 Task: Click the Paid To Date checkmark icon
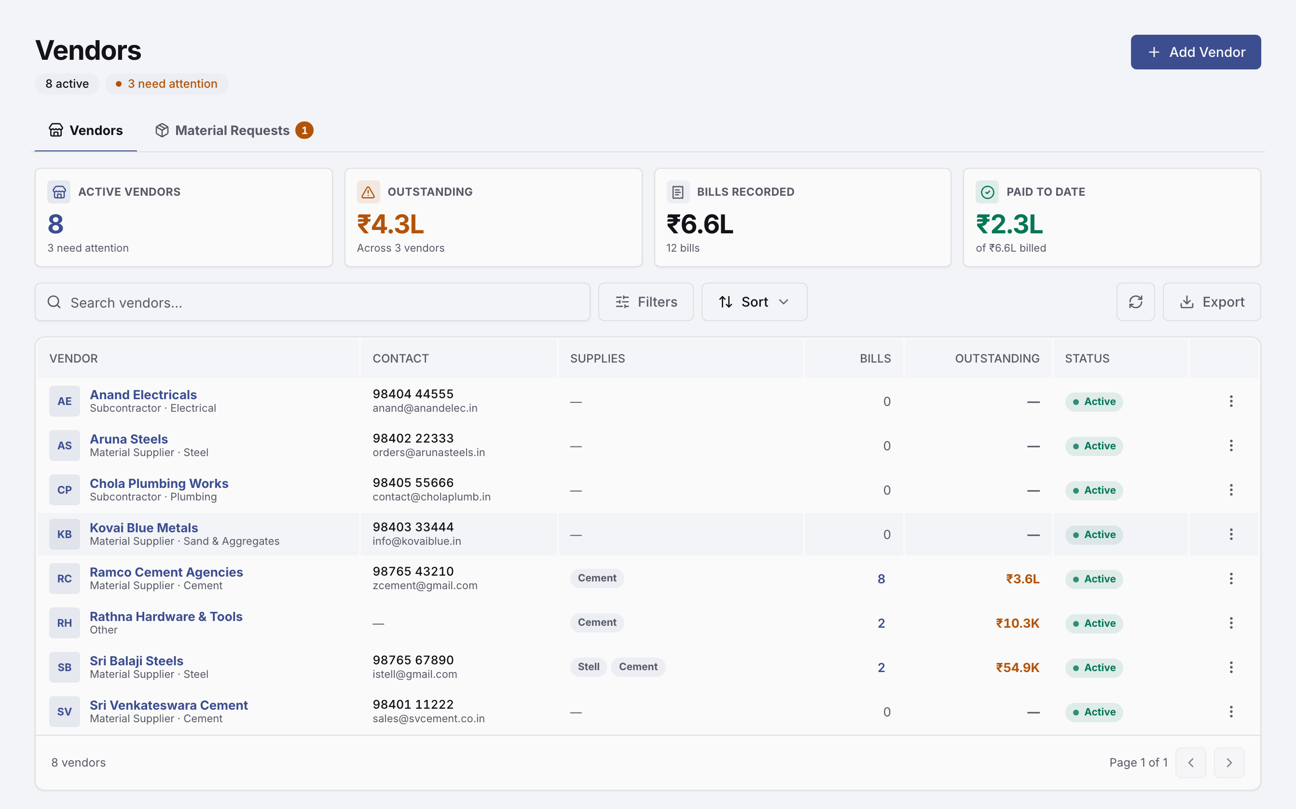987,191
